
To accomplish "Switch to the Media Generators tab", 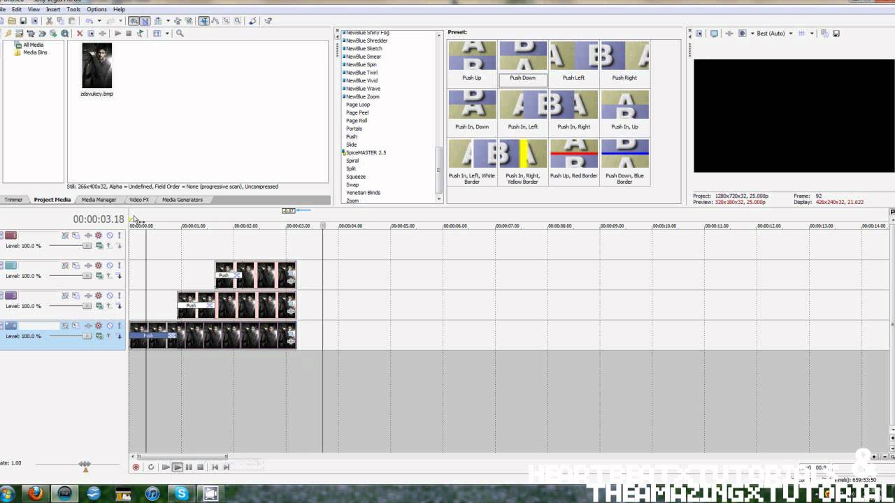I will (182, 200).
